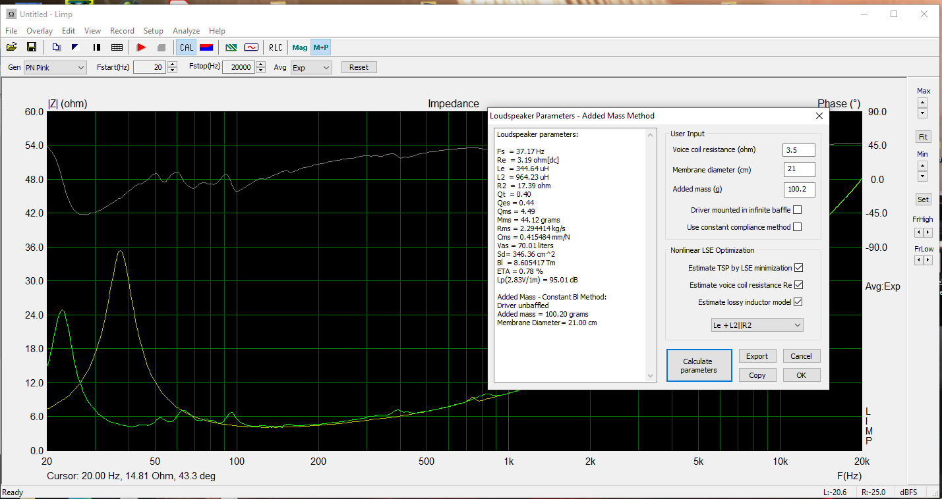Click the Added mass input field
The width and height of the screenshot is (942, 499).
[x=799, y=190]
